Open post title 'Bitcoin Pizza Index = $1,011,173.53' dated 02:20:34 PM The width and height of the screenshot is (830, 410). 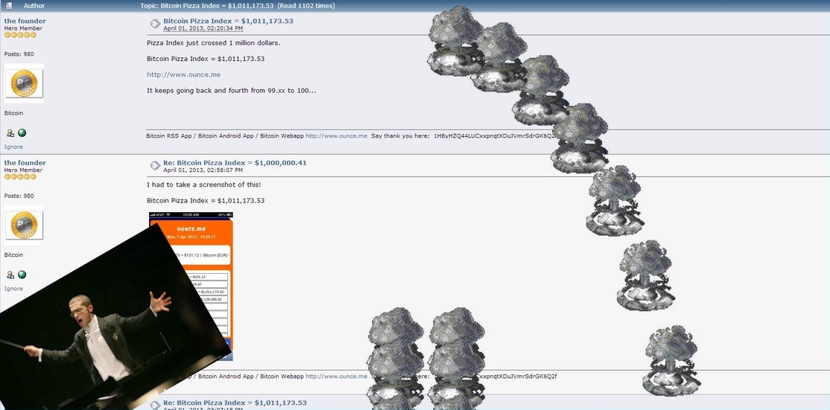click(228, 21)
